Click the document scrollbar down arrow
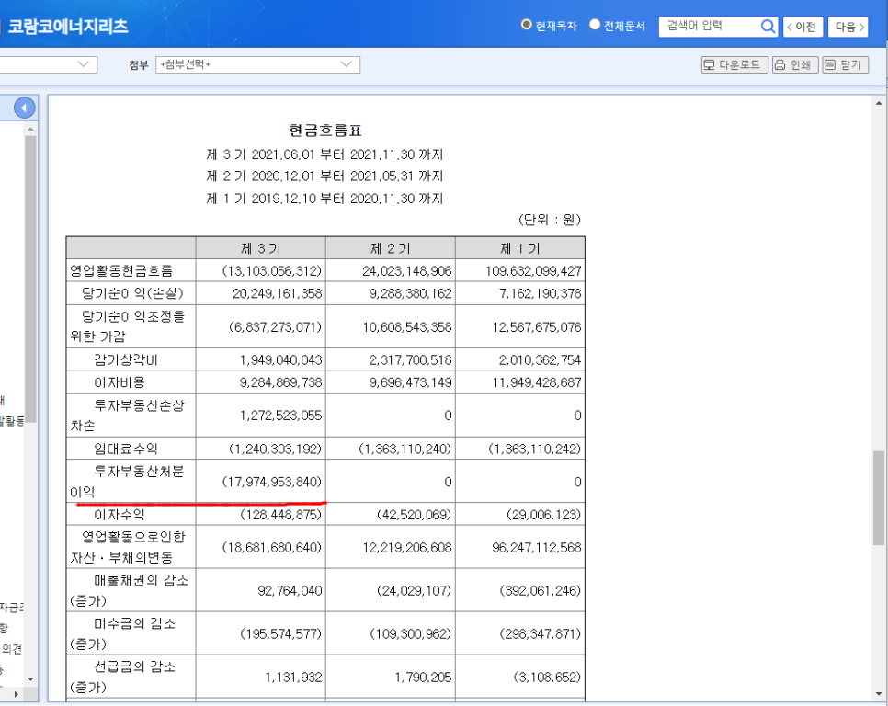The image size is (888, 706). pyautogui.click(x=879, y=693)
